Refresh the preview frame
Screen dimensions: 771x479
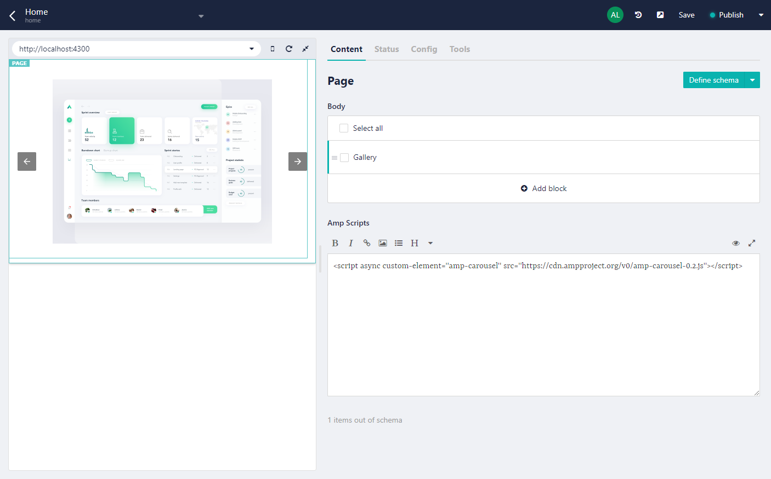click(289, 49)
